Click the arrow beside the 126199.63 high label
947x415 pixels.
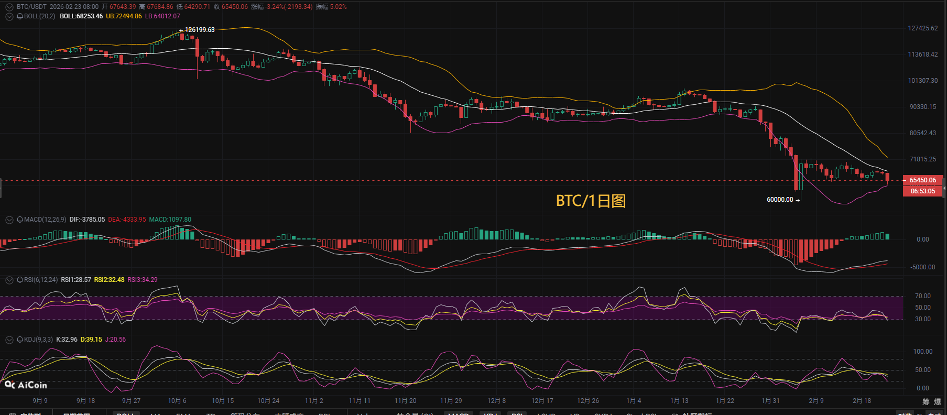181,30
